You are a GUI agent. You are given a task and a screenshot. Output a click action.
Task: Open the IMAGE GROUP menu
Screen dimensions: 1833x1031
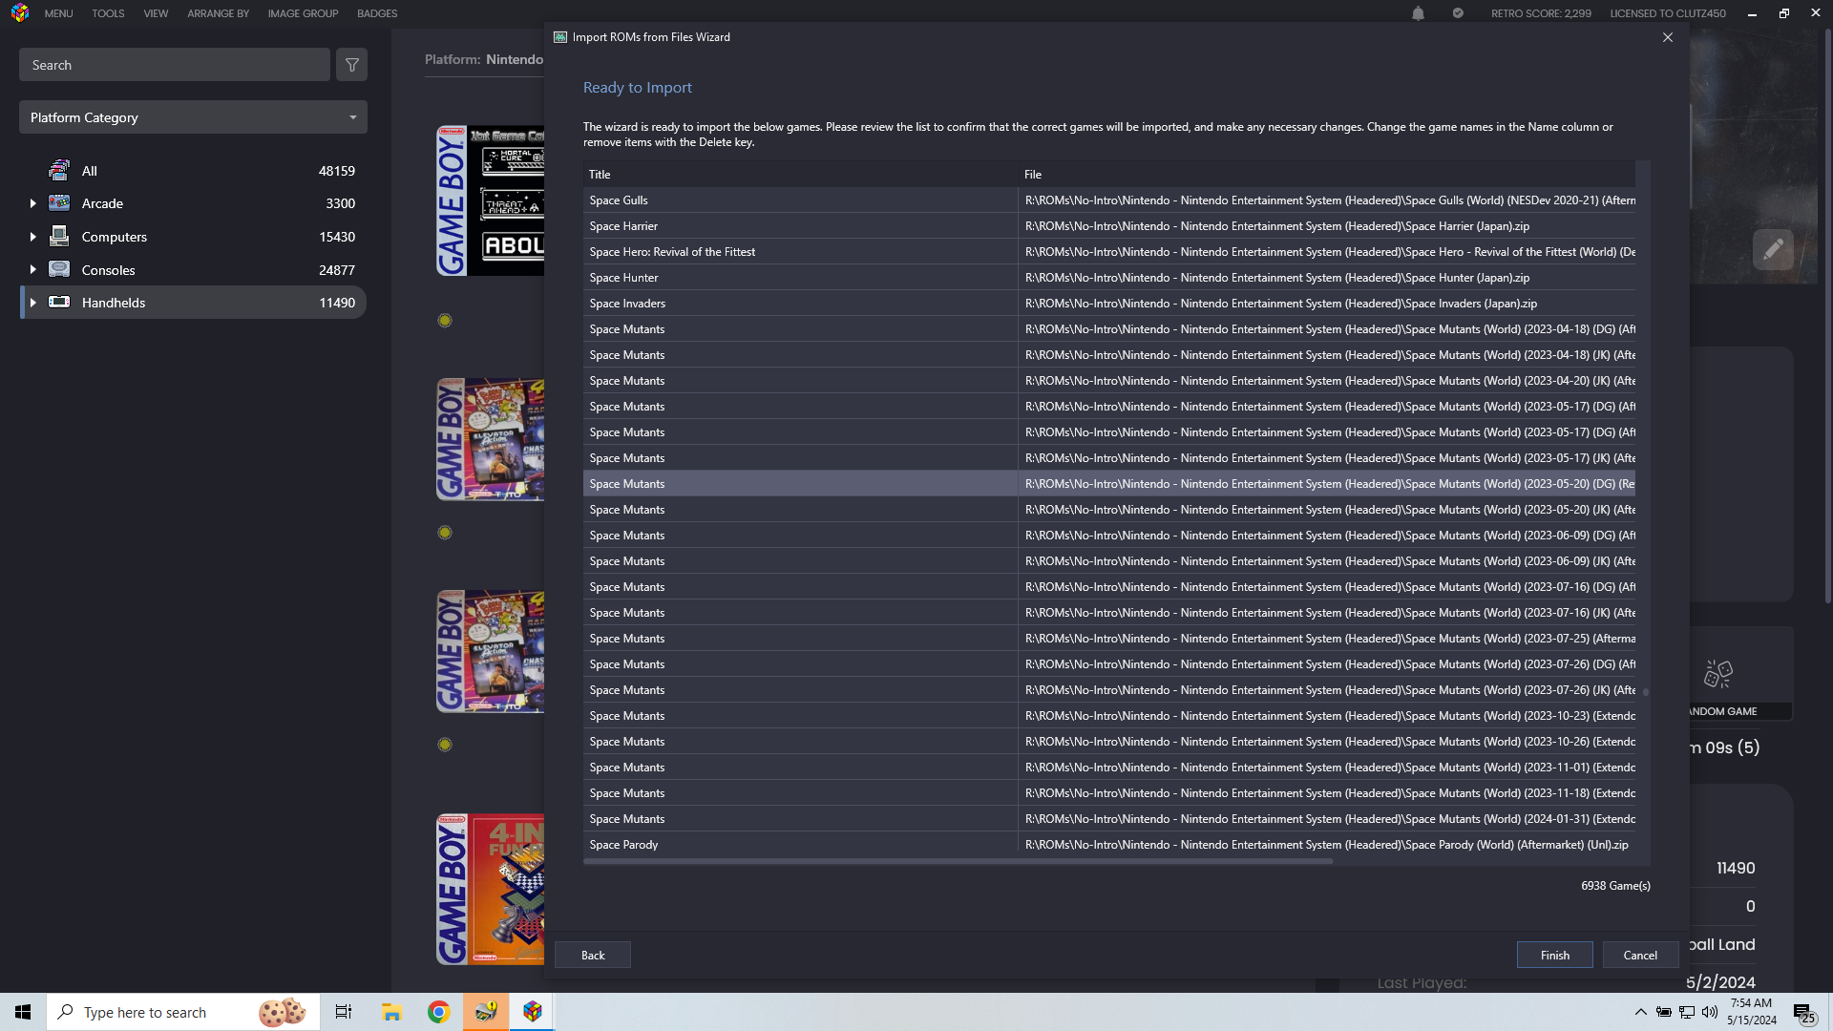(303, 13)
